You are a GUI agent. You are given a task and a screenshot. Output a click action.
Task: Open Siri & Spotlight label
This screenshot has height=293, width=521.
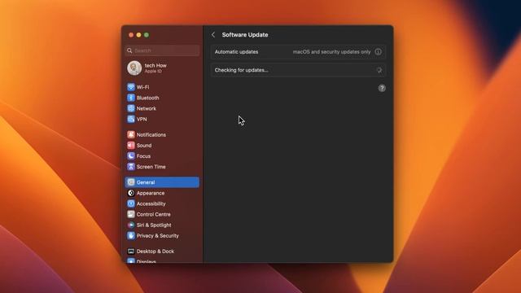(154, 225)
